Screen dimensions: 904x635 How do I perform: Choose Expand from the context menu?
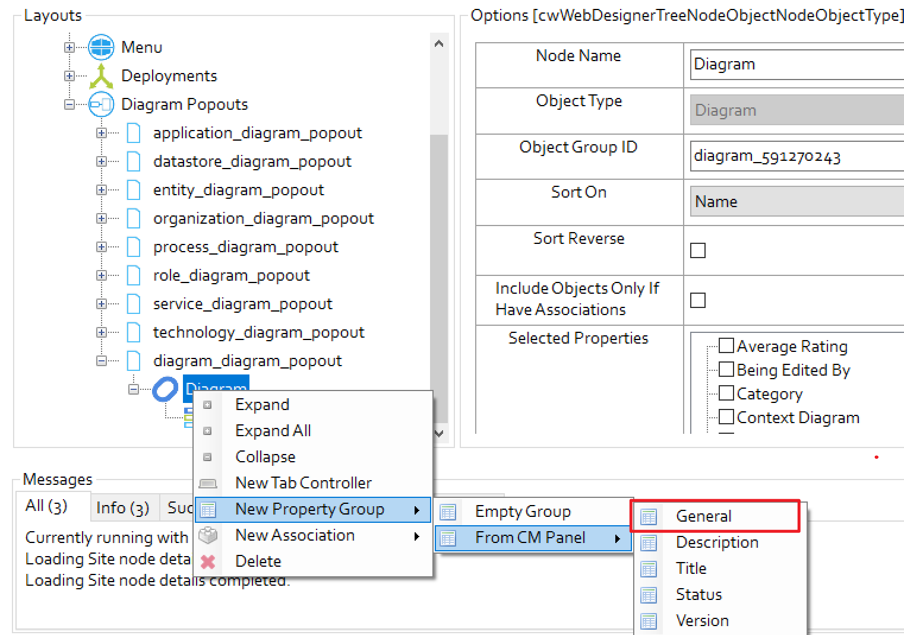tap(314, 405)
